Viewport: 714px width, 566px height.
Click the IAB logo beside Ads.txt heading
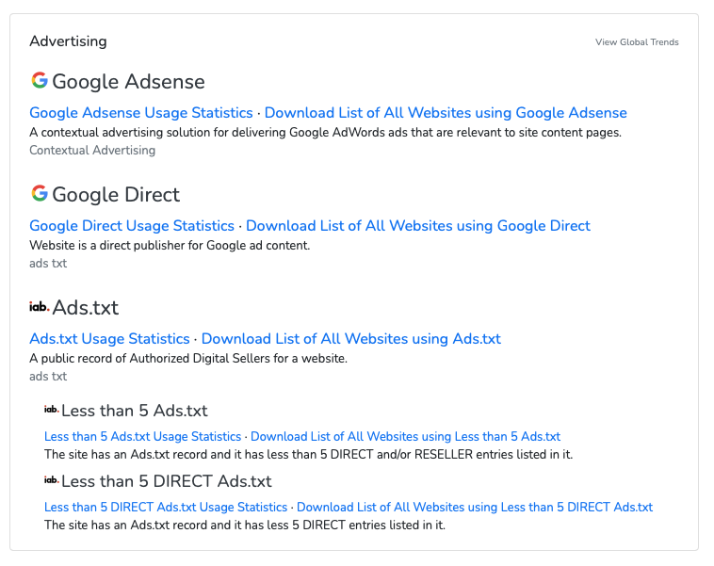40,306
